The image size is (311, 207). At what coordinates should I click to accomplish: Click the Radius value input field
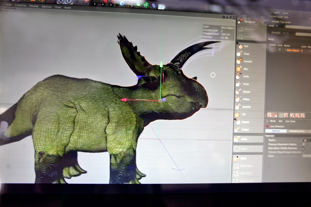(x=306, y=140)
